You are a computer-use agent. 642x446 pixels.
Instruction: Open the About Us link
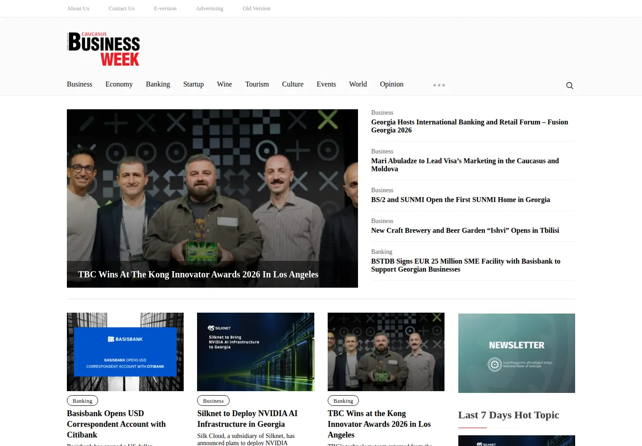click(78, 8)
